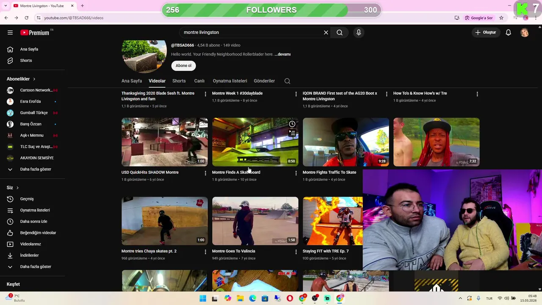Image resolution: width=542 pixels, height=305 pixels.
Task: Start voice search with the microphone icon
Action: click(359, 33)
